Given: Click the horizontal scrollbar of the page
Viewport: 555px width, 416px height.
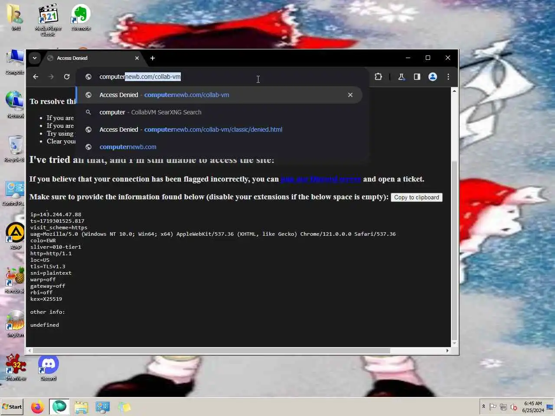Looking at the screenshot, I should coord(212,351).
